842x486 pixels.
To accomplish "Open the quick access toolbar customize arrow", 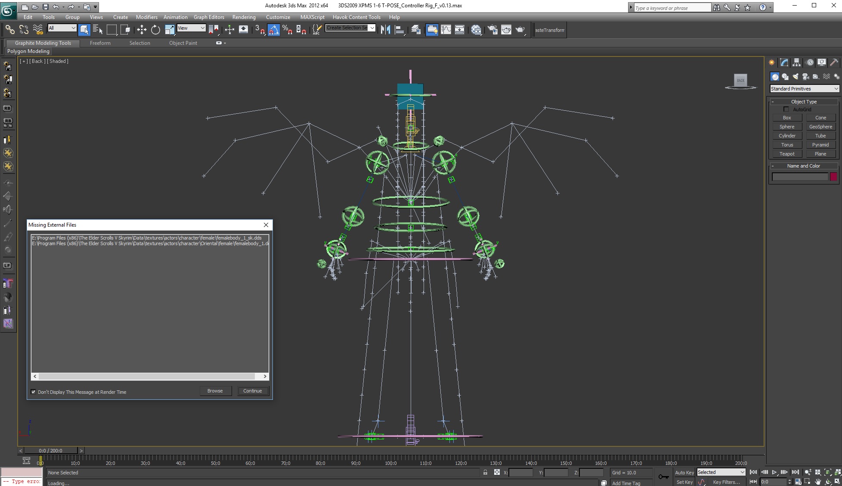I will coord(96,7).
